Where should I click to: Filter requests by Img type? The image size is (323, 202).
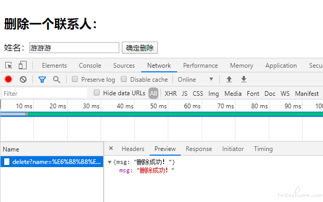[214, 94]
